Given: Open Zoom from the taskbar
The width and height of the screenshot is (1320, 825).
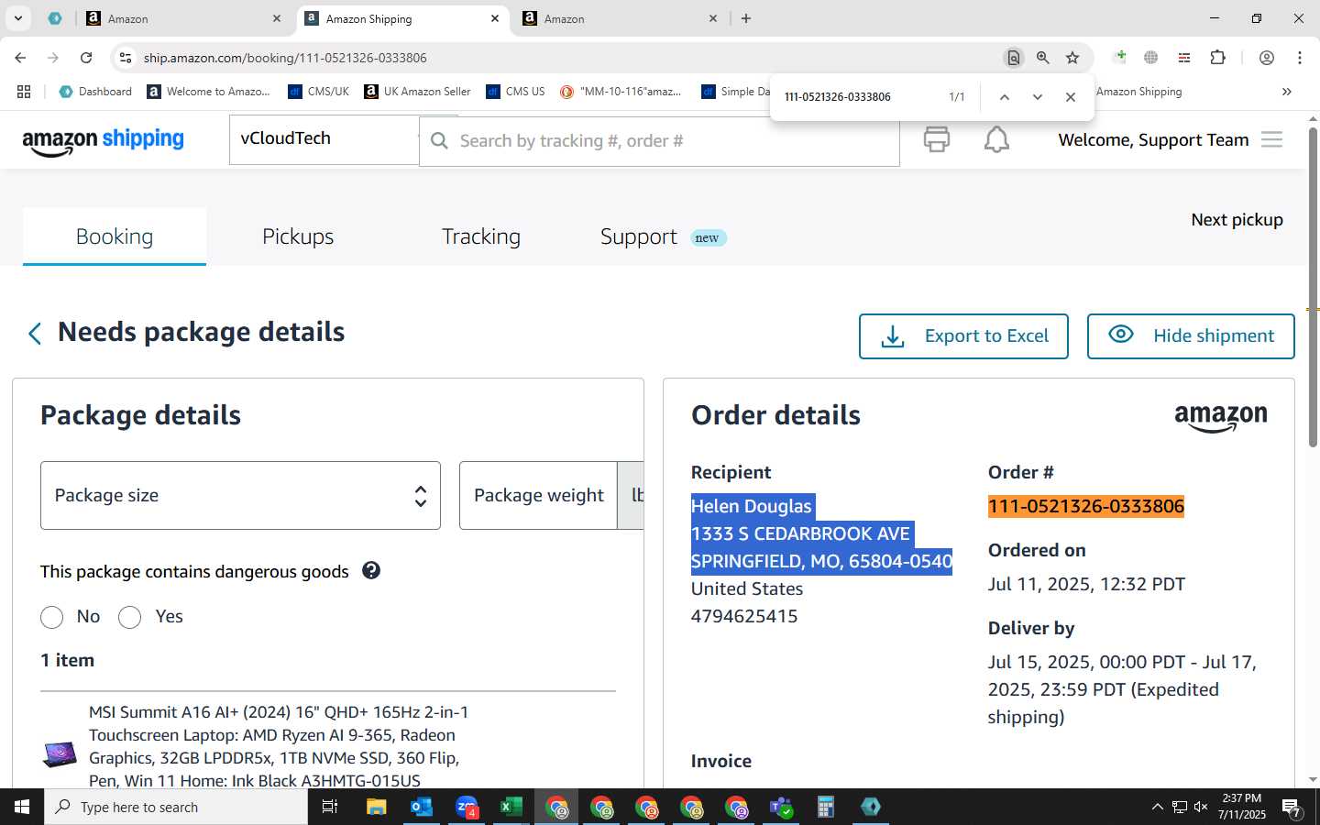Looking at the screenshot, I should [467, 807].
